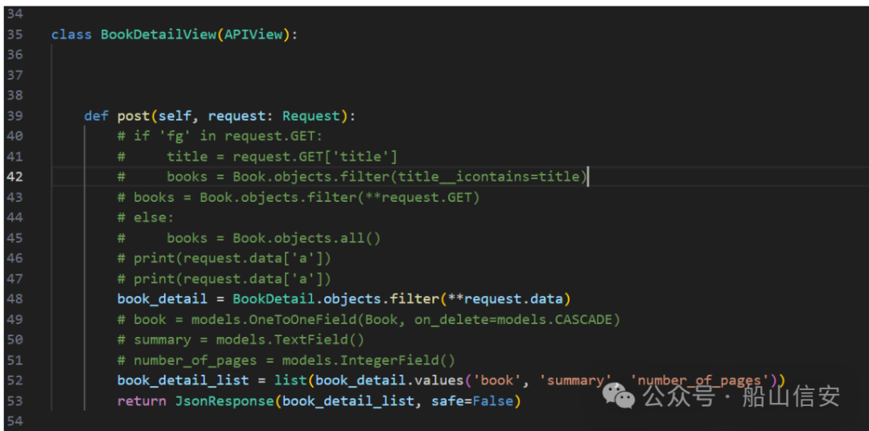Click BookDetail model name on line 48

274,299
